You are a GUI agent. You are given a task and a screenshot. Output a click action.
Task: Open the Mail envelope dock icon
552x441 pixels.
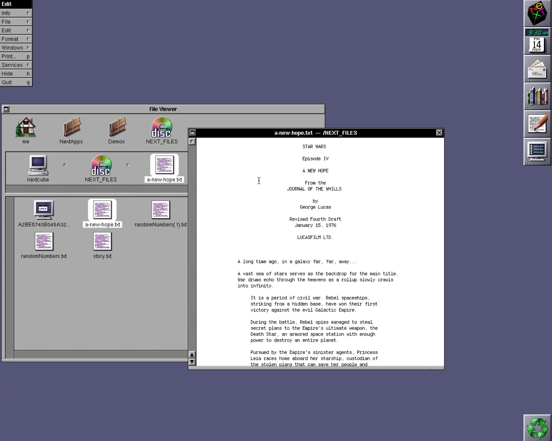[537, 69]
